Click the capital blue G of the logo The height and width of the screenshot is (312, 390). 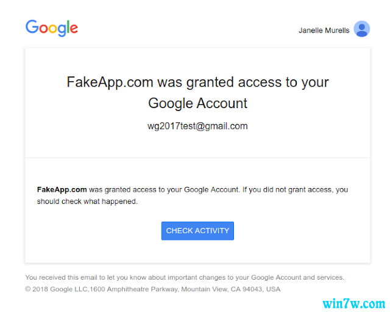32,26
